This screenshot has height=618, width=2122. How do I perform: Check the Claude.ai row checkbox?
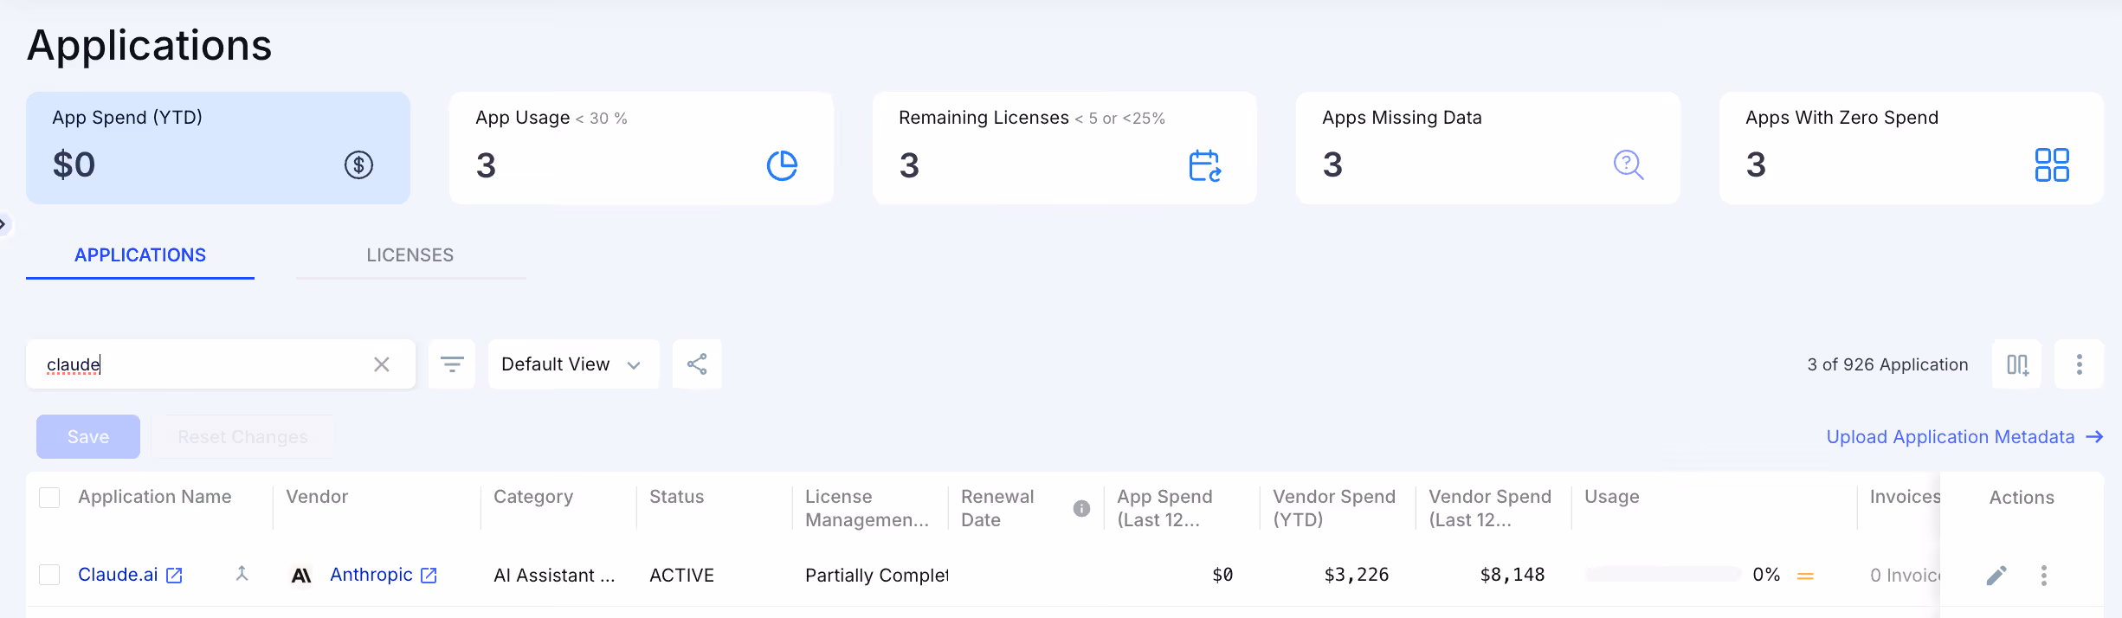click(x=49, y=575)
